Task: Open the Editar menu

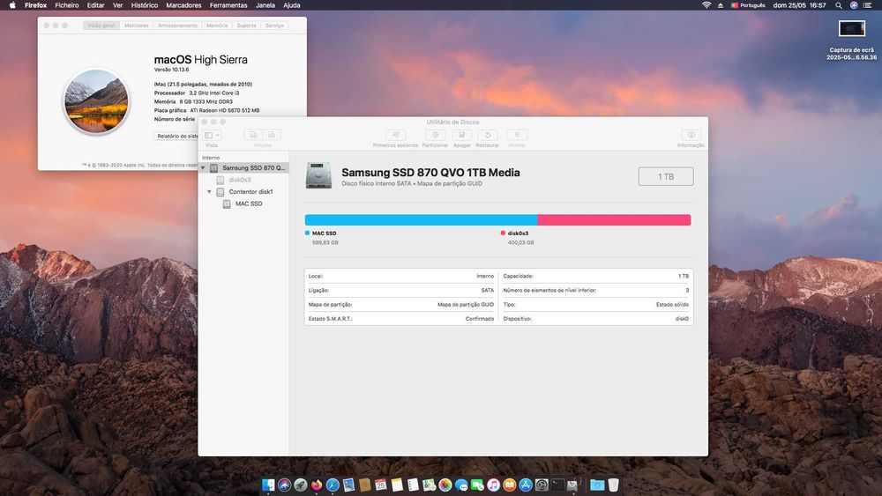Action: (95, 5)
